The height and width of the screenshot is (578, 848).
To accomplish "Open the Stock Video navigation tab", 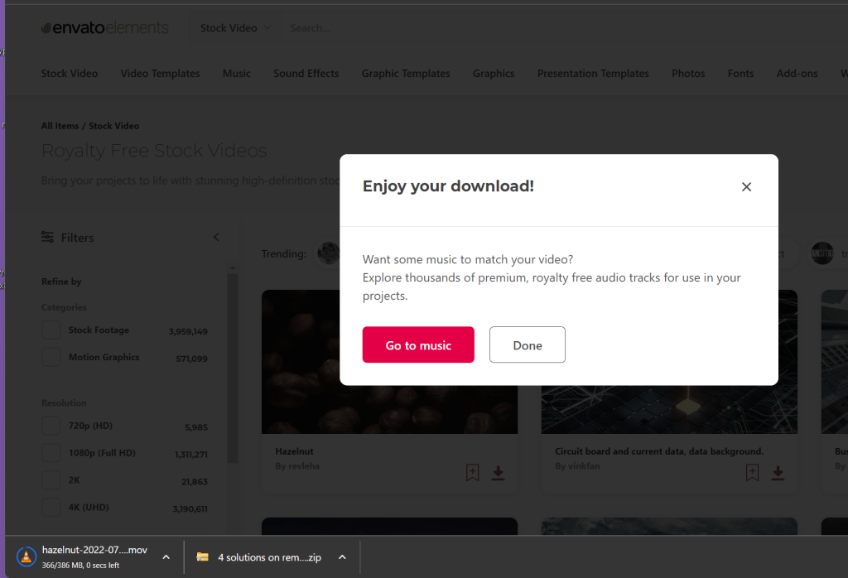I will click(70, 74).
